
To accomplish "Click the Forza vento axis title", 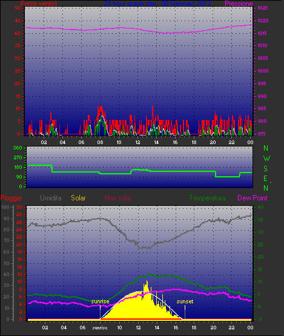I will tap(39, 4).
